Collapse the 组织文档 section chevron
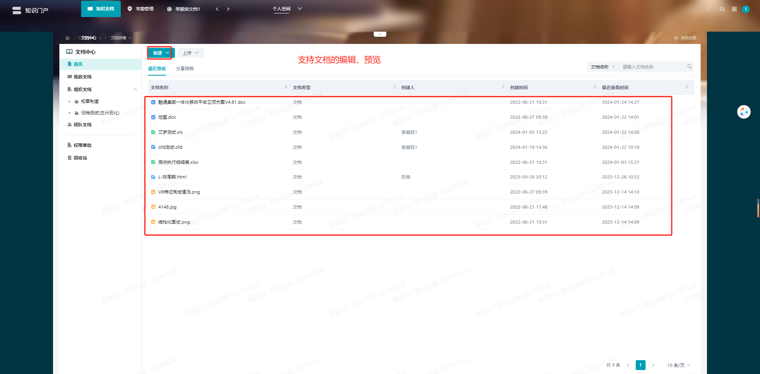The height and width of the screenshot is (374, 760). pyautogui.click(x=135, y=89)
